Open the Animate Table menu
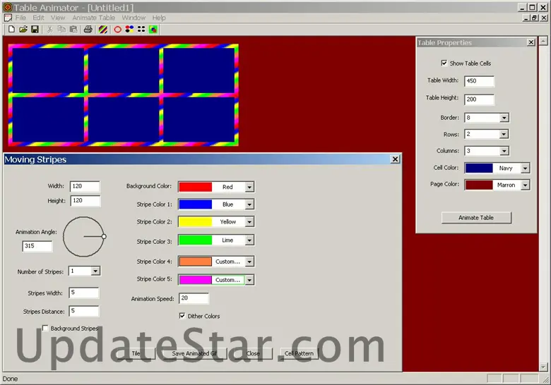 [93, 18]
